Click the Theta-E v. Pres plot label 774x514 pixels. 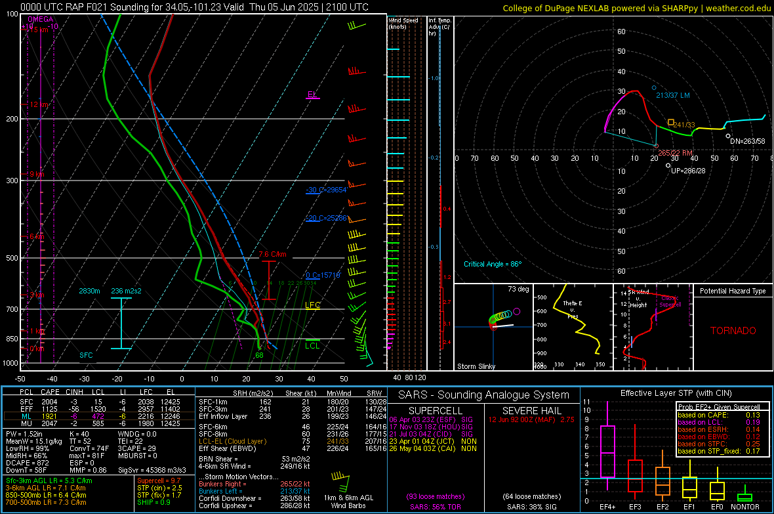click(573, 309)
